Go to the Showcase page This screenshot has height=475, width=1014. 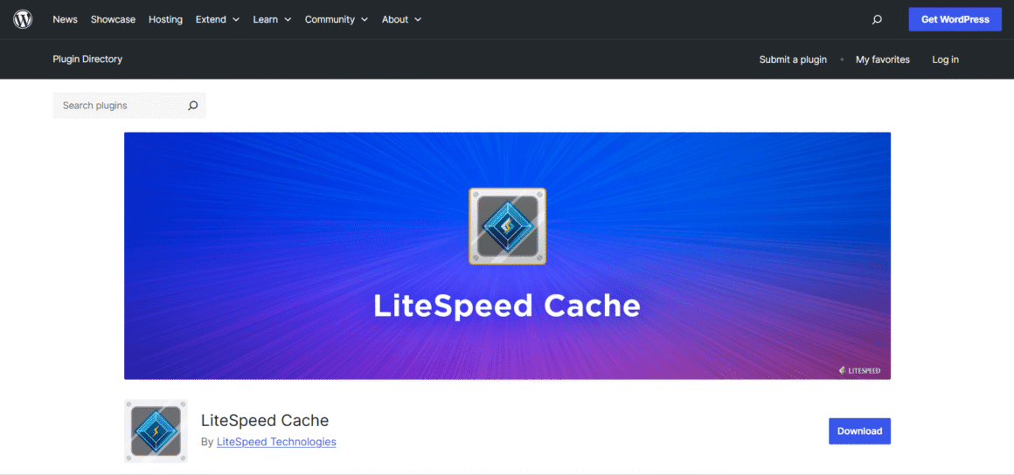point(113,19)
